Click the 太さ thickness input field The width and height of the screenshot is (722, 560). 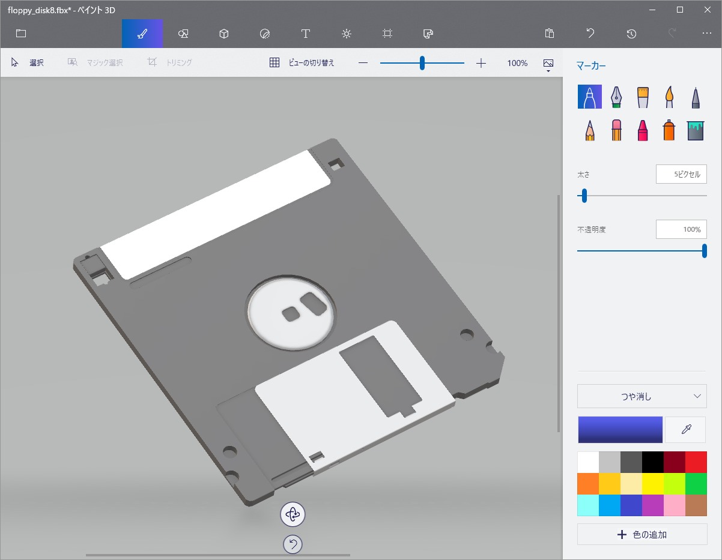coord(681,175)
